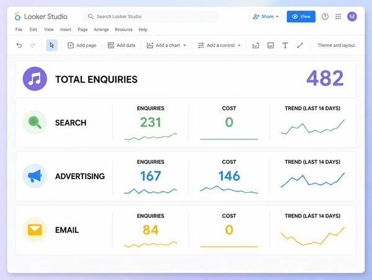The height and width of the screenshot is (280, 372).
Task: Select the Text tool icon
Action: [x=285, y=45]
